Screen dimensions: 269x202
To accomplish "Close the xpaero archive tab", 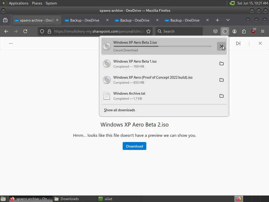I will pos(57,20).
